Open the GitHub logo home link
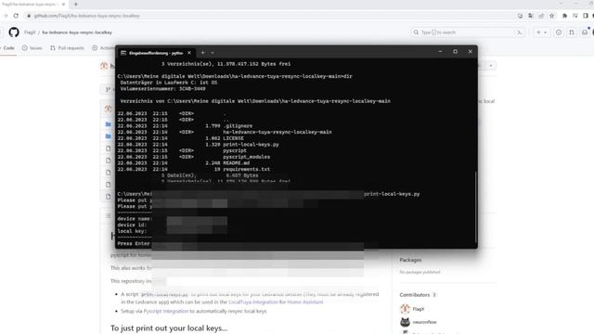The width and height of the screenshot is (594, 334). coord(14,32)
